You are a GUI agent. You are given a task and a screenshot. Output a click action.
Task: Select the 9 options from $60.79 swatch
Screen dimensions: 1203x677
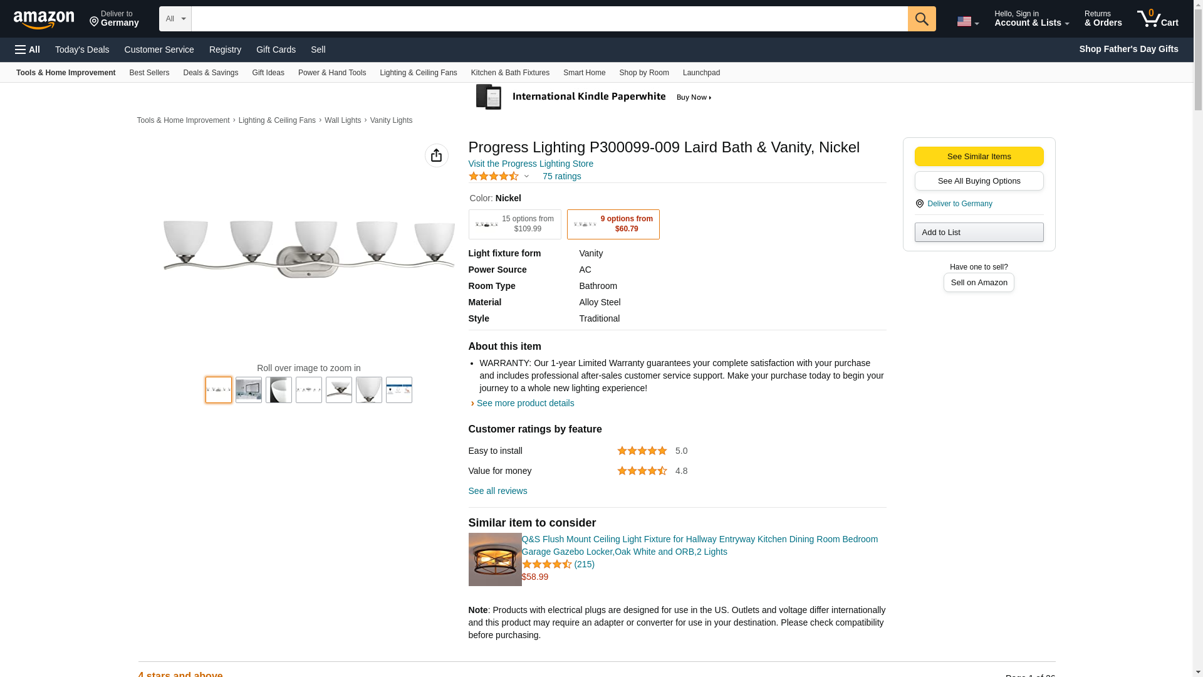(x=613, y=224)
